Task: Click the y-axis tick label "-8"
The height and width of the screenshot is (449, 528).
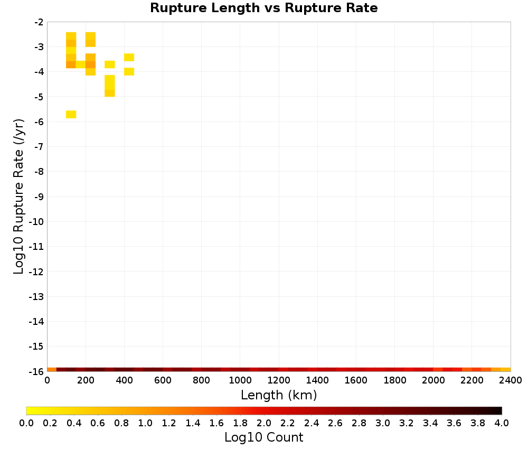Action: 39,172
